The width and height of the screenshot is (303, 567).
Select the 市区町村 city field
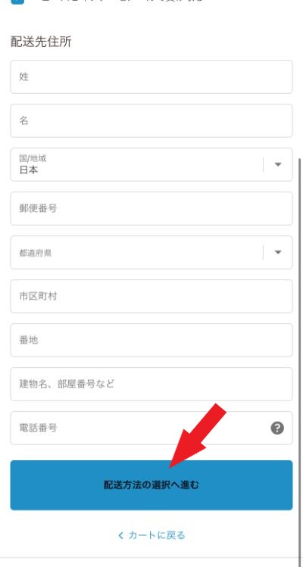151,296
